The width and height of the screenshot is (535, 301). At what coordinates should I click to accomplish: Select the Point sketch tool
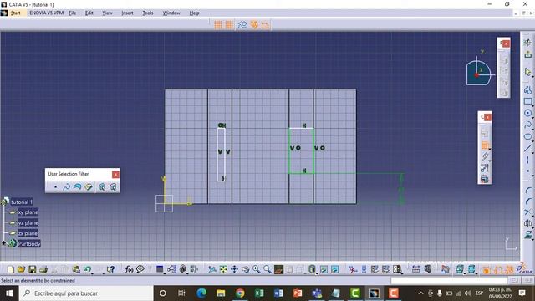click(527, 171)
